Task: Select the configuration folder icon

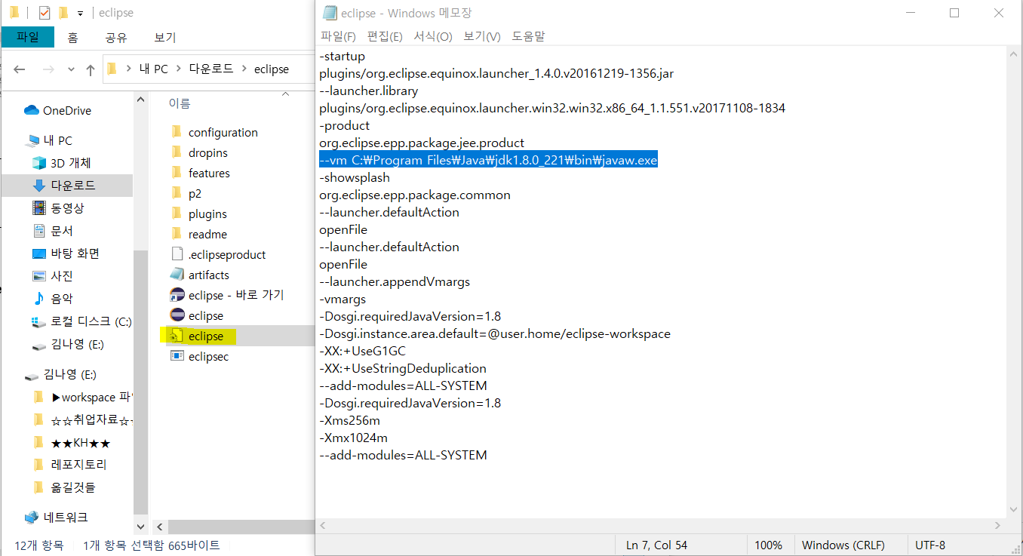Action: tap(177, 132)
